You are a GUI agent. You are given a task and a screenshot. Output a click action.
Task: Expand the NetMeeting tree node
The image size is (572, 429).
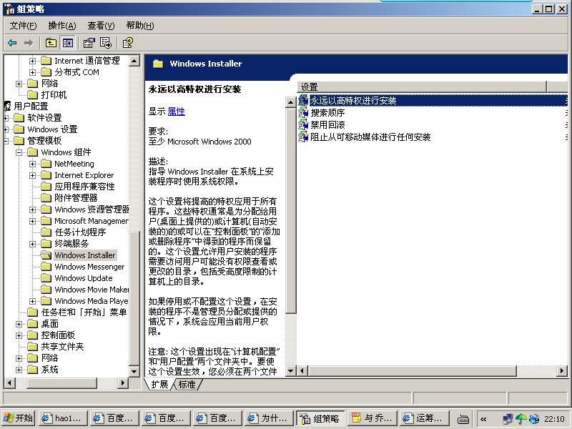click(32, 164)
